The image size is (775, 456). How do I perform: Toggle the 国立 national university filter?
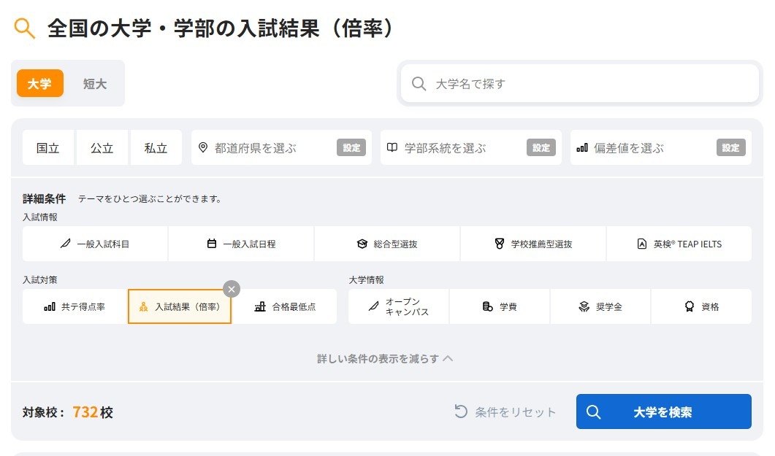[47, 147]
